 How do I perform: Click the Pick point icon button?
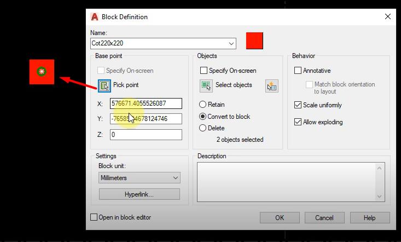104,85
